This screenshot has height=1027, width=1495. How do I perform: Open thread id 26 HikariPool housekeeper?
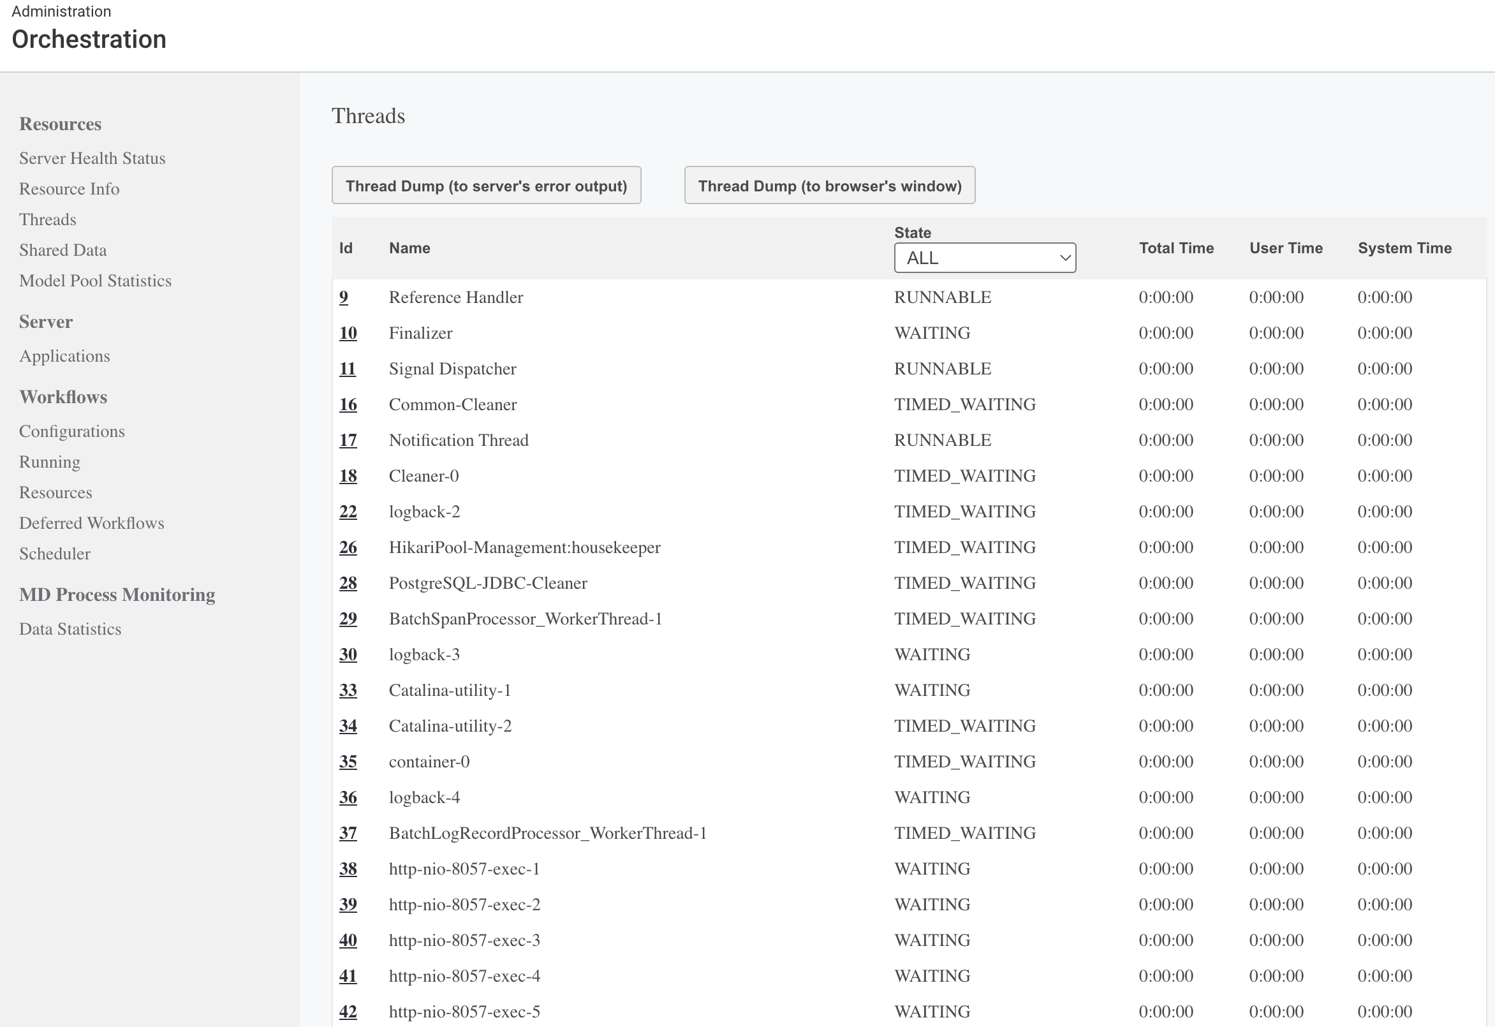click(x=348, y=547)
